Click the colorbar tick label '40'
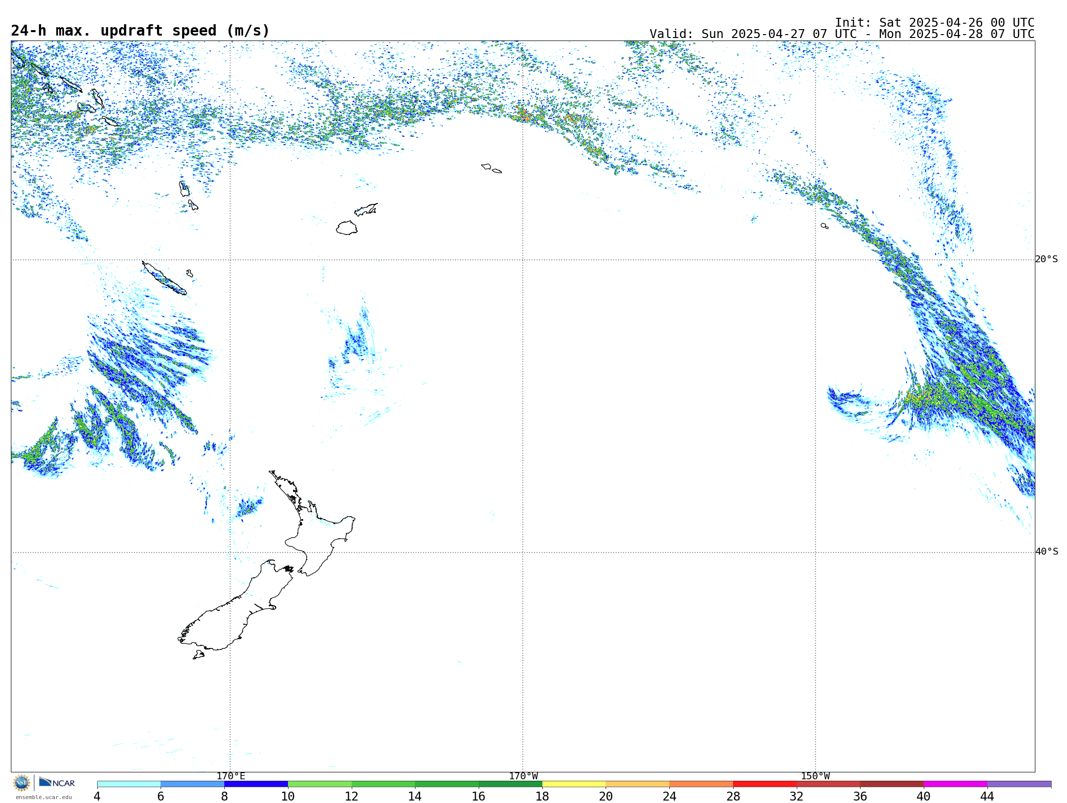Image resolution: width=1067 pixels, height=803 pixels. 924,797
